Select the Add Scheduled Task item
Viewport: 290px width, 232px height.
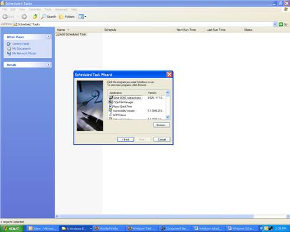click(x=71, y=34)
